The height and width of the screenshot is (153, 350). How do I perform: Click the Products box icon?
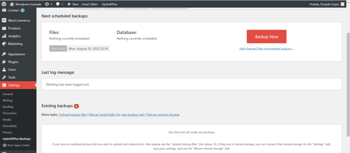(4, 28)
